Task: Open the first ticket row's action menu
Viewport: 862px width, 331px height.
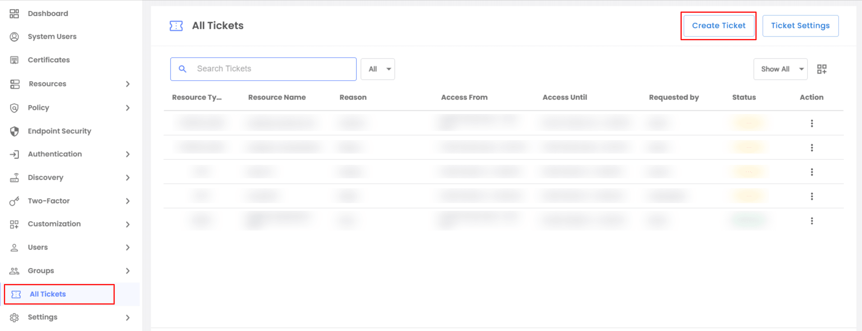Action: point(811,123)
